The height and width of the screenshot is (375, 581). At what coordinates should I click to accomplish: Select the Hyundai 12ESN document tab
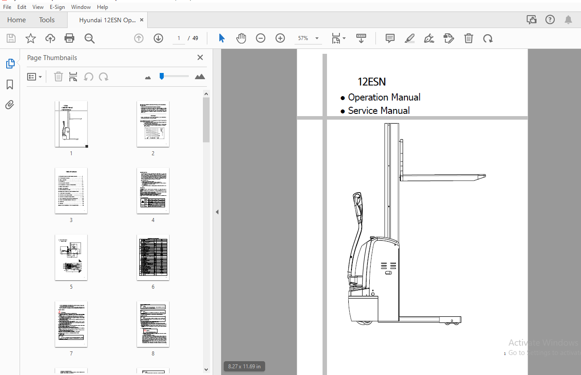point(107,20)
